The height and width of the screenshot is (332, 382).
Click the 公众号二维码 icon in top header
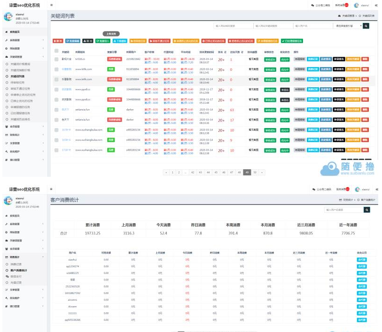(x=320, y=5)
